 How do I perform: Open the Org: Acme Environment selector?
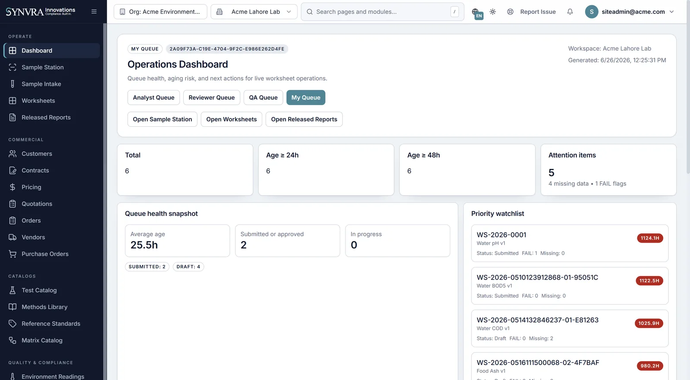160,12
